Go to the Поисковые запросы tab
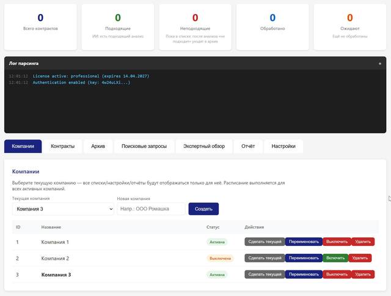The width and height of the screenshot is (391, 296). tap(144, 146)
